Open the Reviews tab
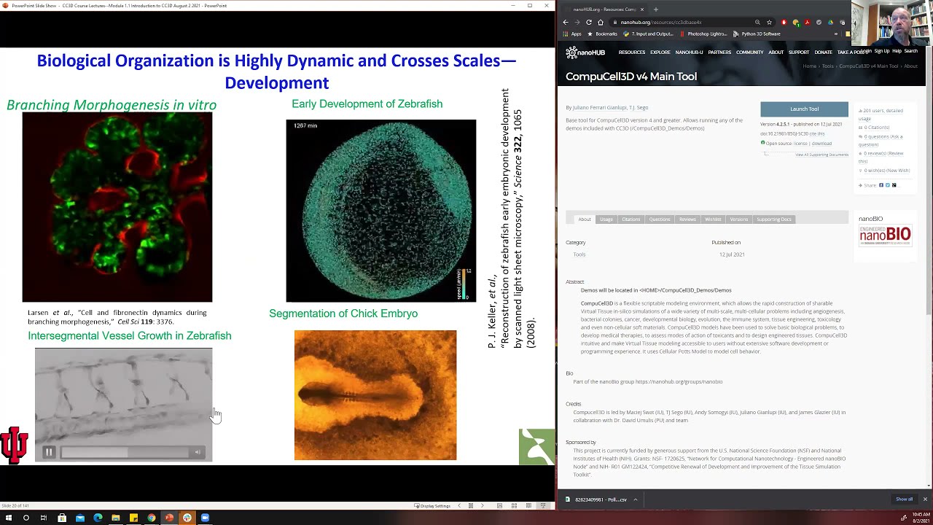This screenshot has height=525, width=933. 687,219
